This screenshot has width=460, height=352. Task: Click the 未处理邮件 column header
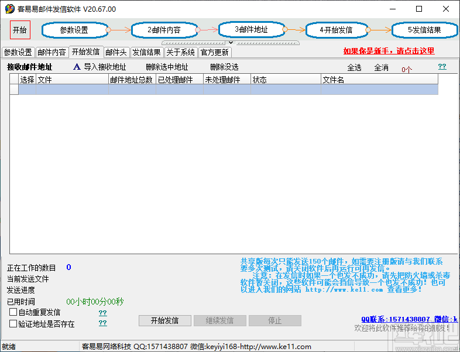[x=227, y=80]
